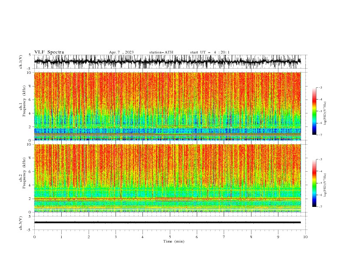Click time axis tick label '0'
Viewport: 344px width, 266px height.
34,237
